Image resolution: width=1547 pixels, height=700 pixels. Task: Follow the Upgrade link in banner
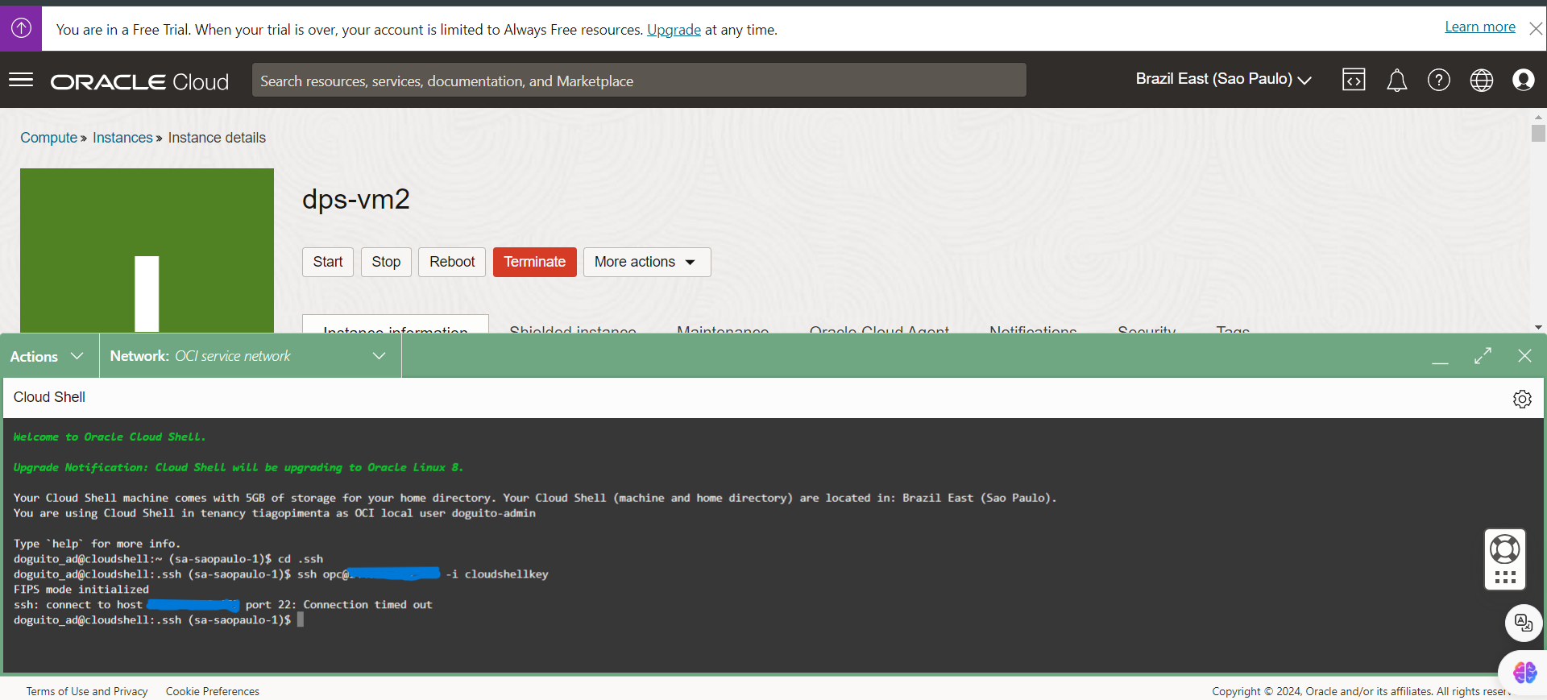pyautogui.click(x=674, y=30)
